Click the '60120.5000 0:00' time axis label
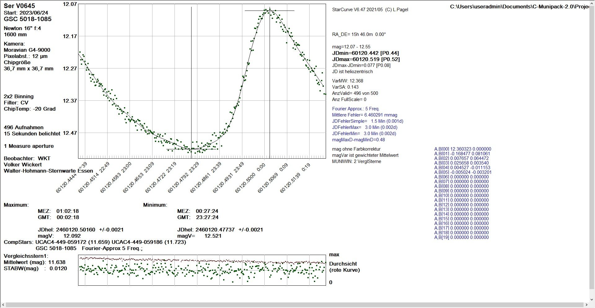The image size is (595, 308). pos(250,178)
